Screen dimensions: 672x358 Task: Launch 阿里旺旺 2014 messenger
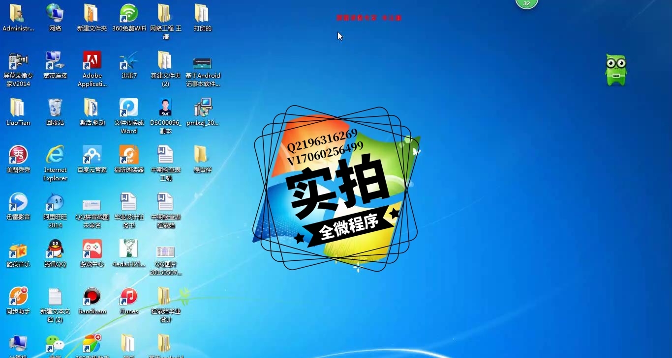point(55,211)
